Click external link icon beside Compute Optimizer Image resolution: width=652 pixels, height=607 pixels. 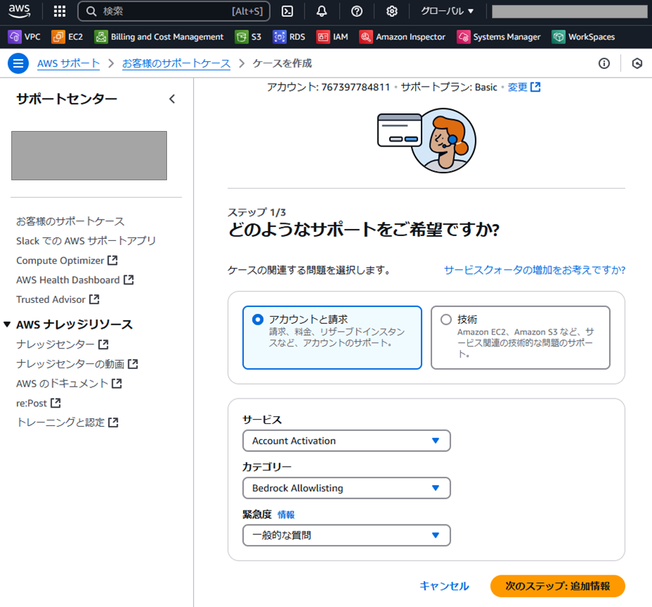[113, 260]
